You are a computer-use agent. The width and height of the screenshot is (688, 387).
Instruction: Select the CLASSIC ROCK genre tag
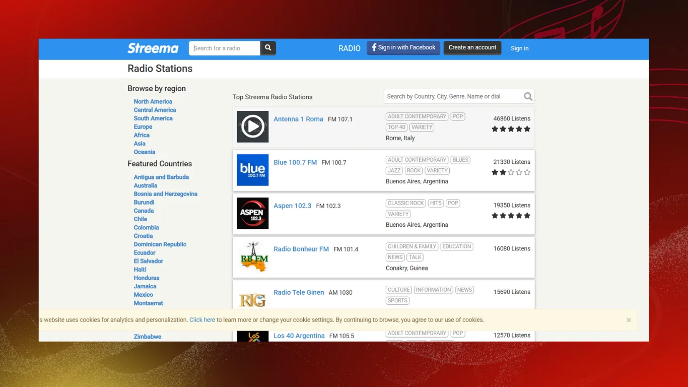(x=405, y=203)
